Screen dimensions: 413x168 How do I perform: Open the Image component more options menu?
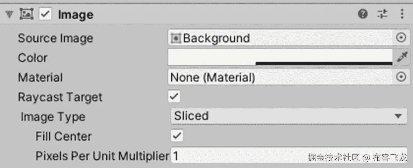(x=401, y=14)
